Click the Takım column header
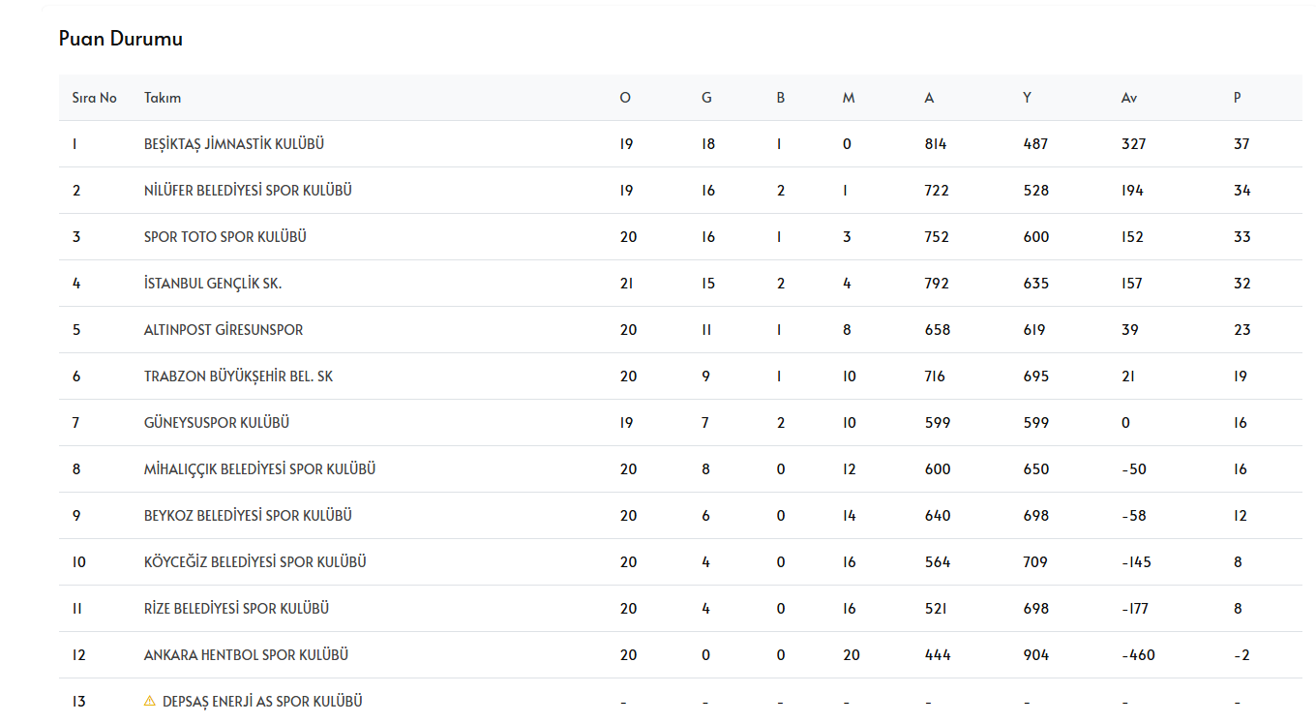1316x723 pixels. pyautogui.click(x=162, y=98)
